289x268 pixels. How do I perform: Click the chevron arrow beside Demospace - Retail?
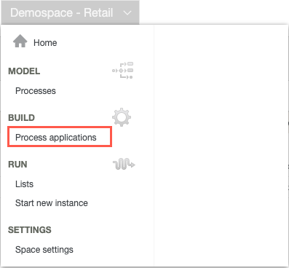click(x=127, y=13)
